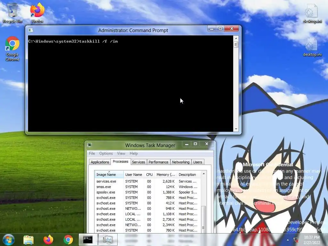Switch to the Networking tab

[181, 162]
